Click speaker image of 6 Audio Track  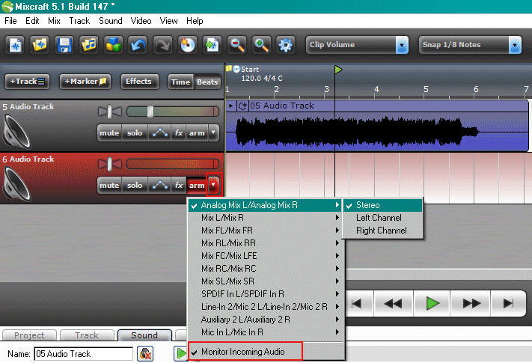point(17,184)
